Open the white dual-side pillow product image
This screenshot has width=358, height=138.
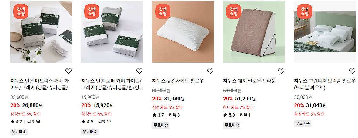183,32
